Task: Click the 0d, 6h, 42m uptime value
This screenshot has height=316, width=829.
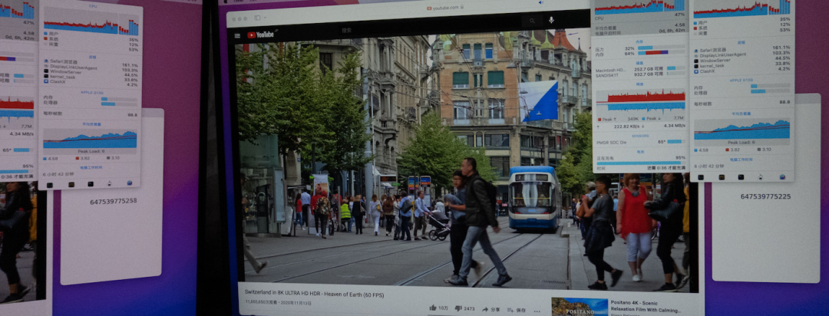Action: pos(671,31)
